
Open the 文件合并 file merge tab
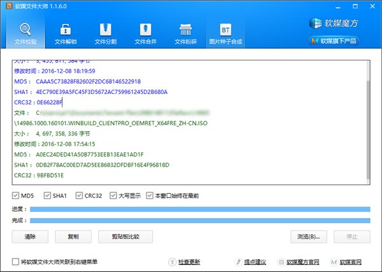pos(145,34)
